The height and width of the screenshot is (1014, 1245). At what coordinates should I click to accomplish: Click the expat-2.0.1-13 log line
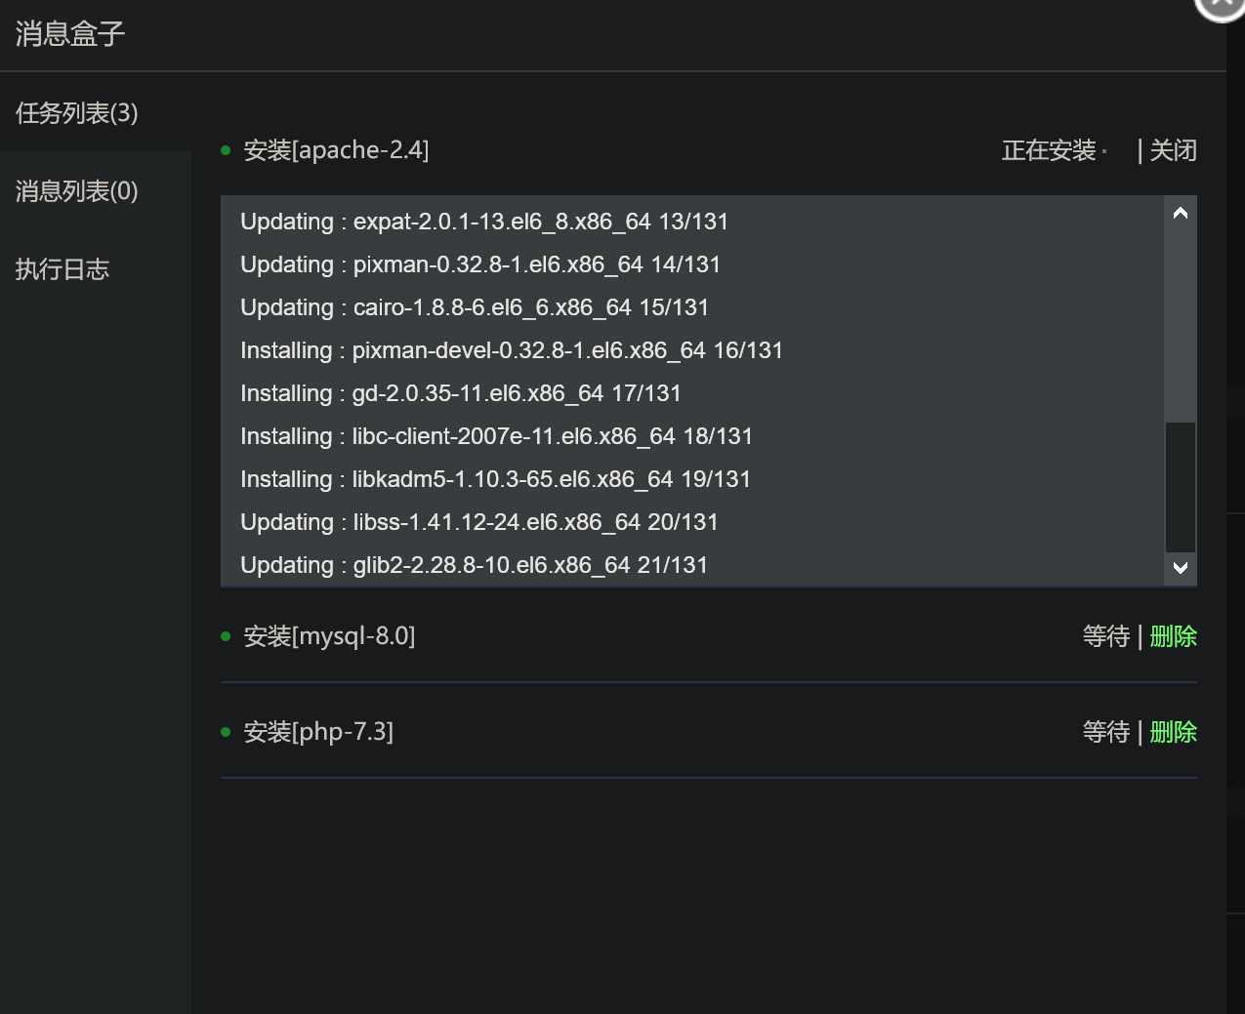click(484, 222)
